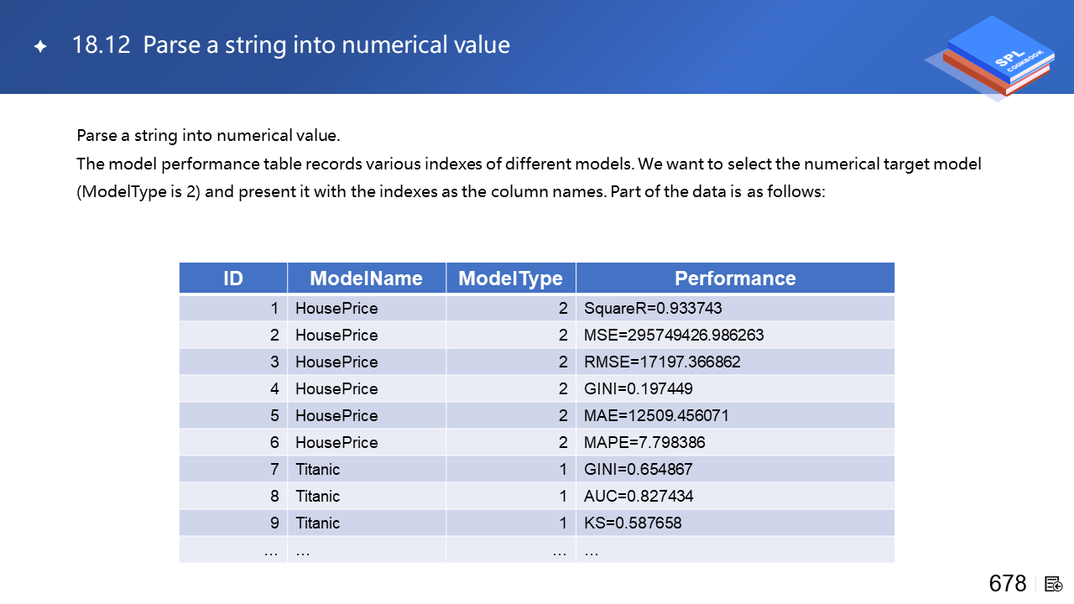Click the star icon beside the title
This screenshot has width=1074, height=604.
click(x=40, y=47)
